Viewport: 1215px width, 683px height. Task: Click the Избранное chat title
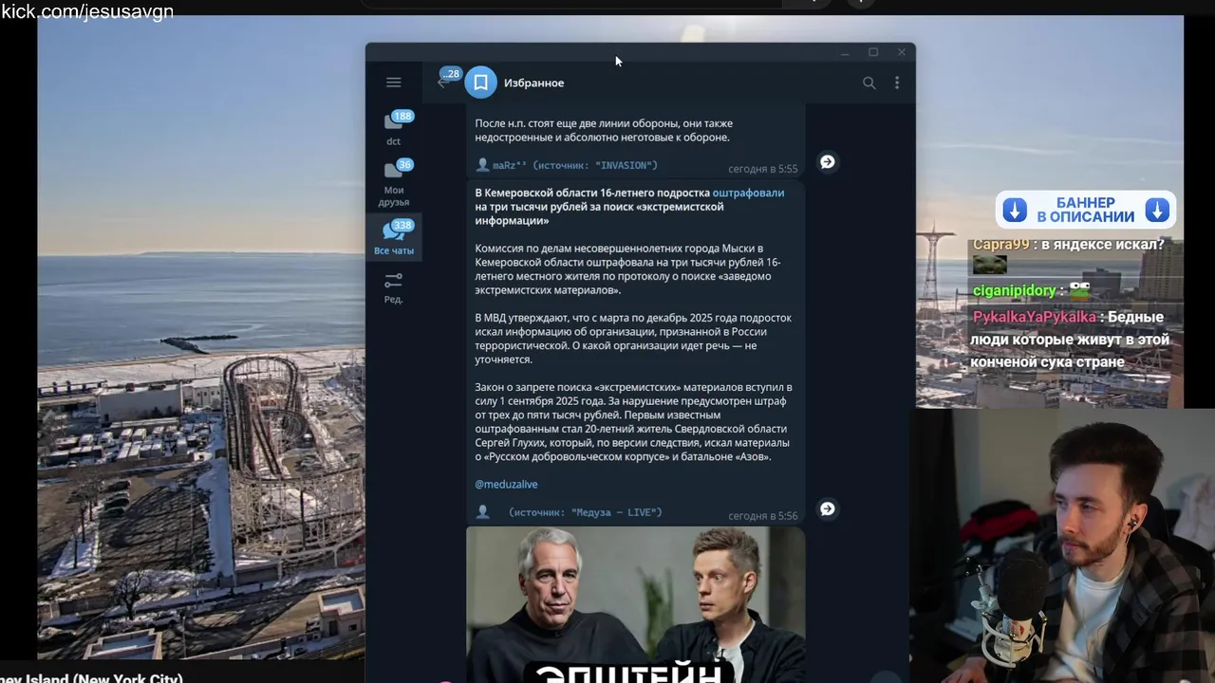pos(533,83)
